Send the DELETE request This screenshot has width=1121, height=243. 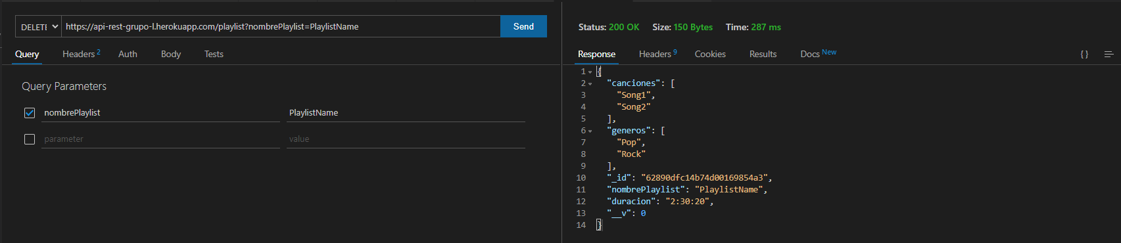(523, 26)
